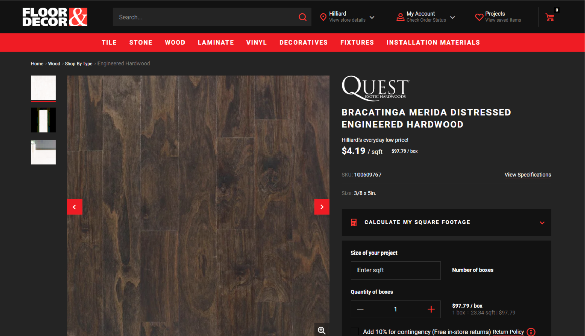Click the Wood breadcrumb link
Viewport: 585px width, 336px height.
tap(54, 64)
